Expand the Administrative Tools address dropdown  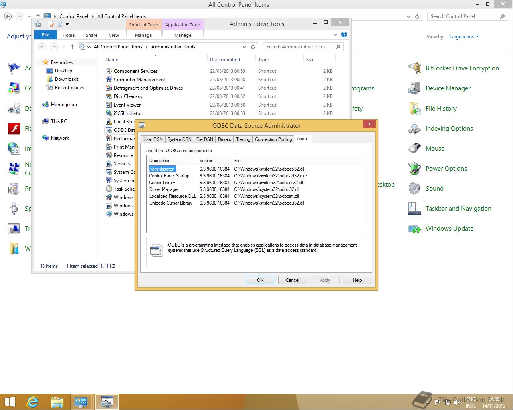coord(244,47)
